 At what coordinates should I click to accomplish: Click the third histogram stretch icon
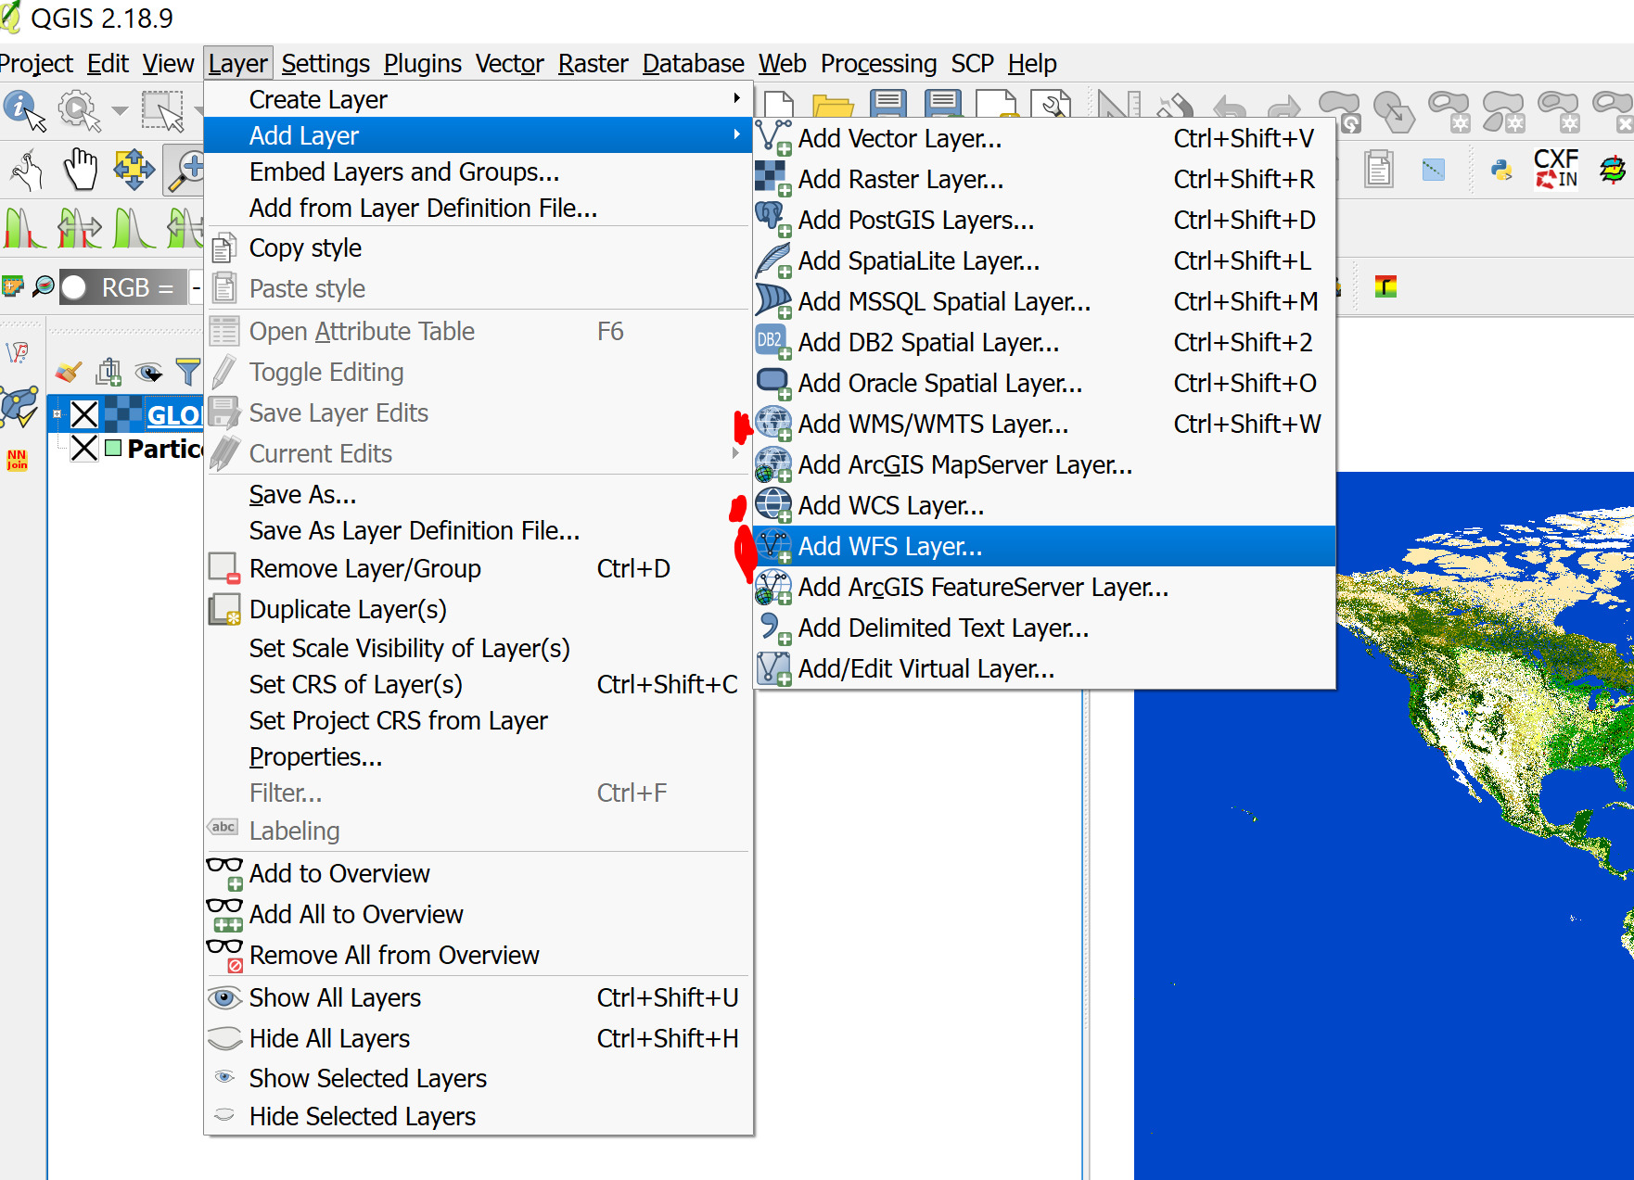click(134, 228)
